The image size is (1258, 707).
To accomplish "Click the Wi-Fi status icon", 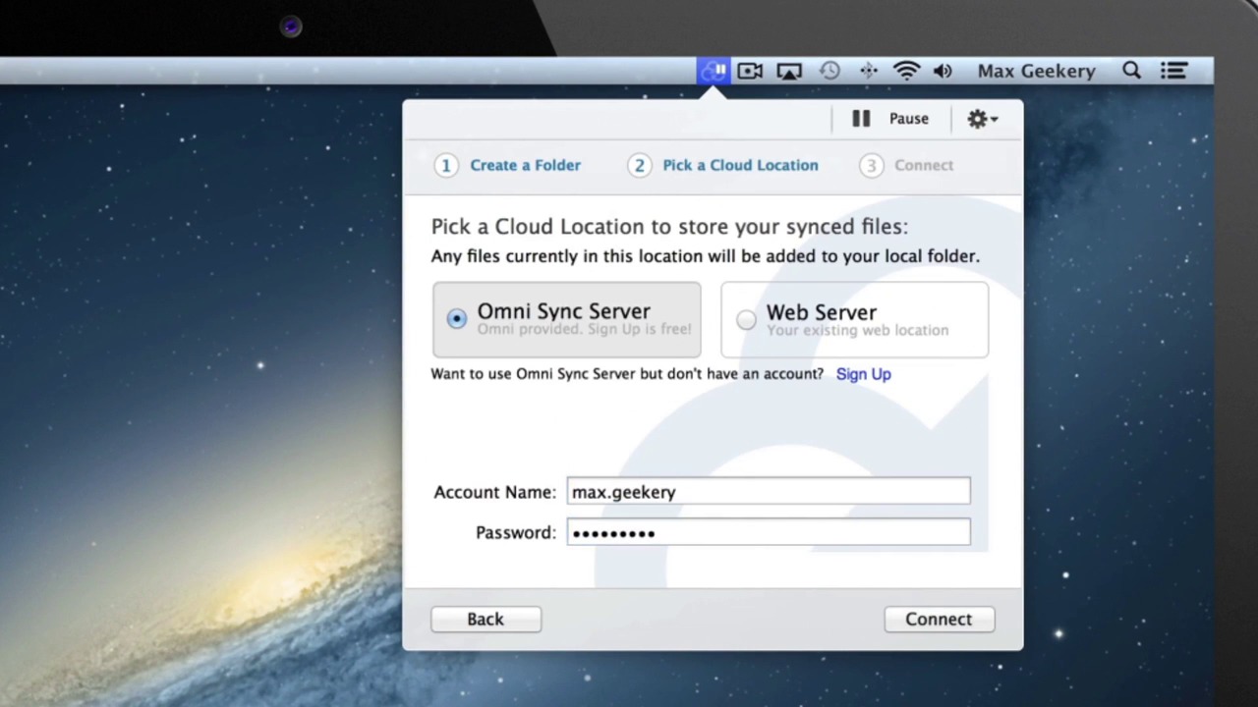I will 905,71.
